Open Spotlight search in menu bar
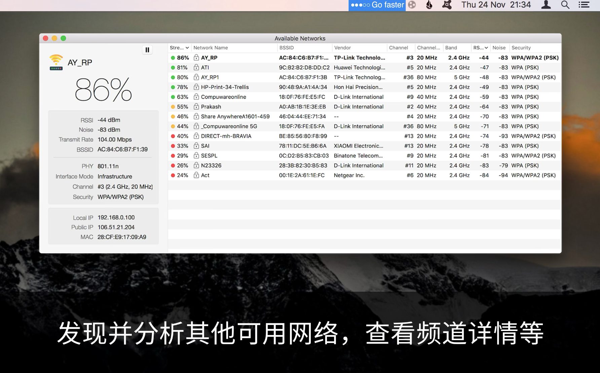600x373 pixels. [565, 5]
